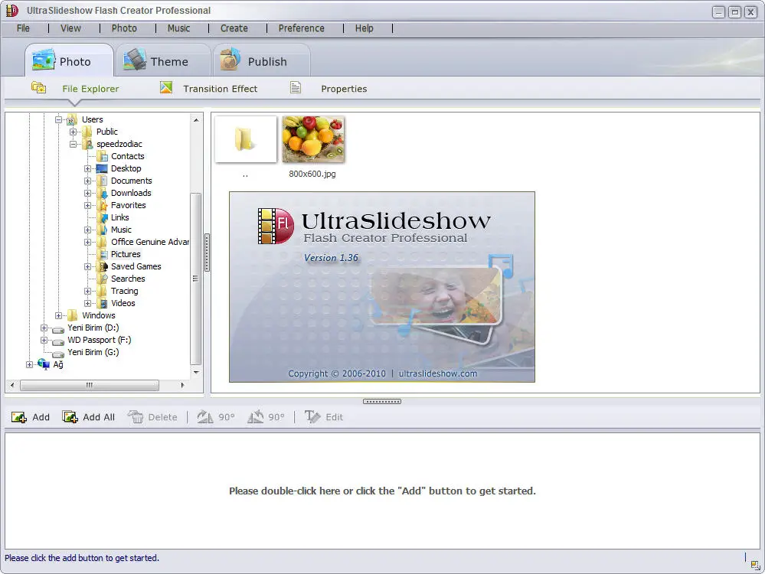Switch to the Publish tab
Screen dimensions: 765x574
point(261,60)
